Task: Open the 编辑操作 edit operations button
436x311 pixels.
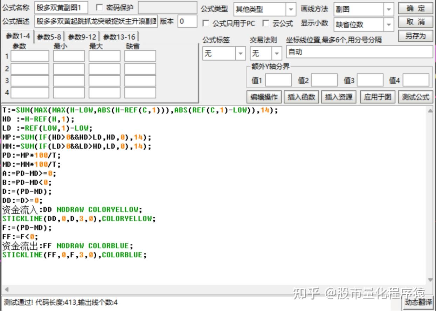Action: click(264, 97)
